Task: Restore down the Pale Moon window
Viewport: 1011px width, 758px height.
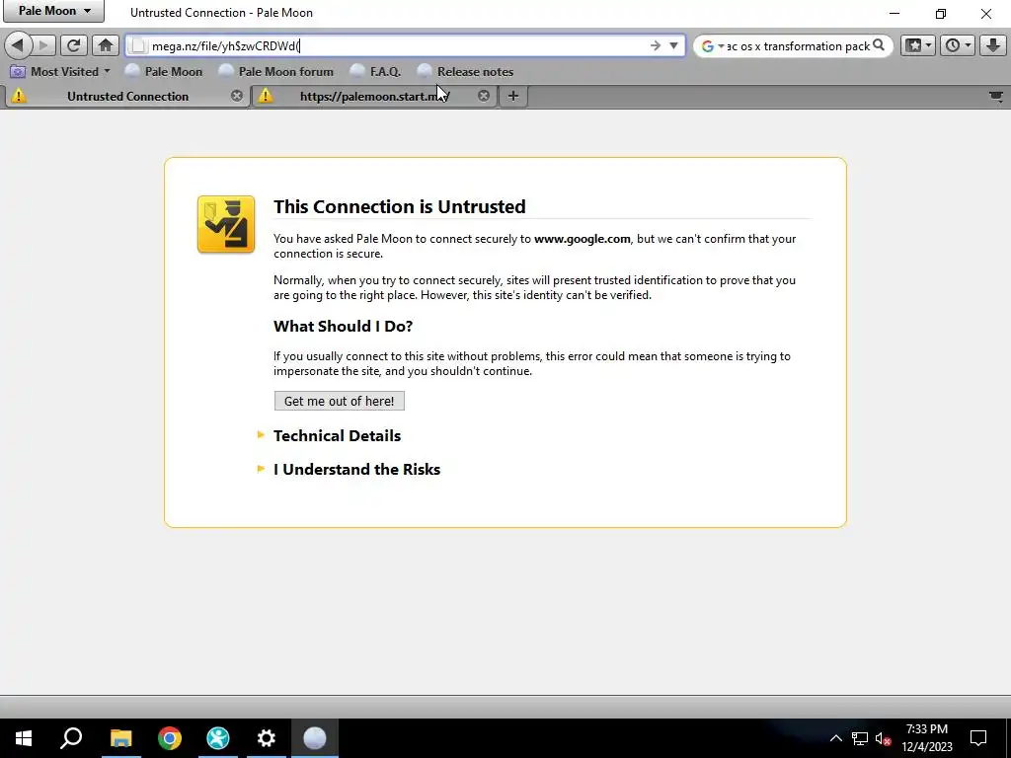Action: [941, 13]
